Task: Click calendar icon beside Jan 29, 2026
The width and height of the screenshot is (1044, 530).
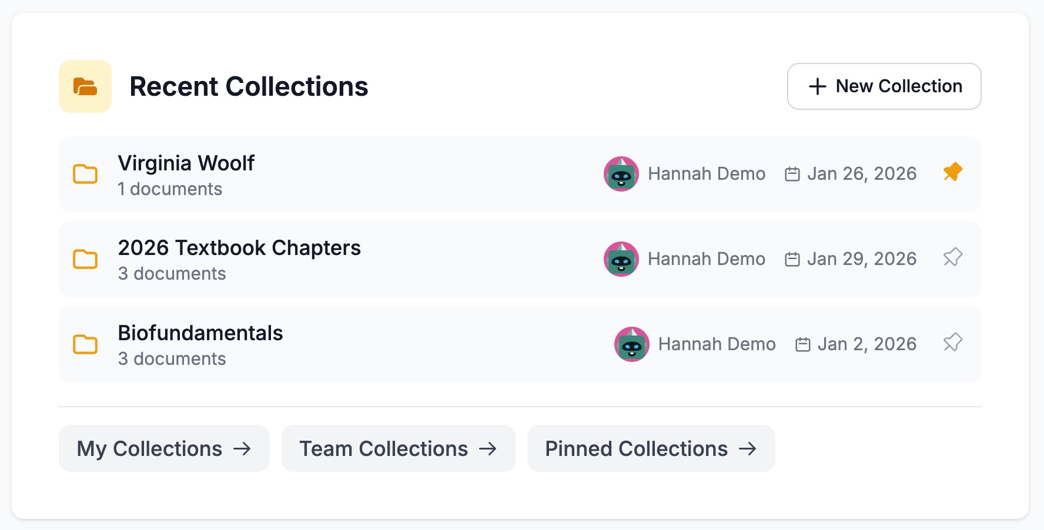Action: pyautogui.click(x=792, y=259)
